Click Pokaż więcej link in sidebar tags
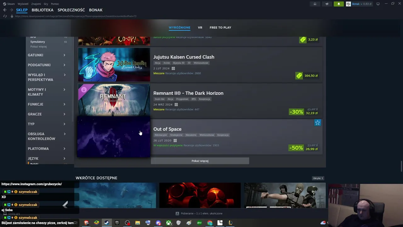 point(38,47)
